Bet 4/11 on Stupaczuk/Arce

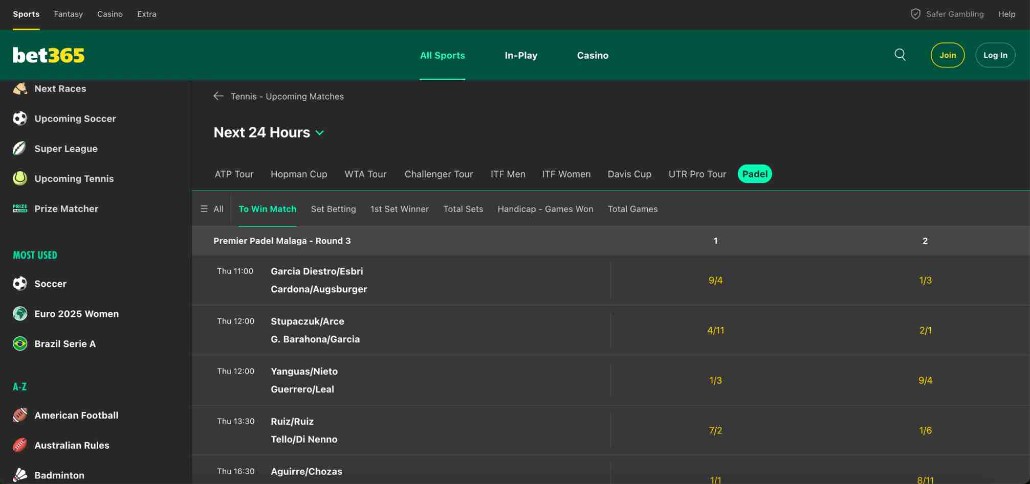(715, 330)
